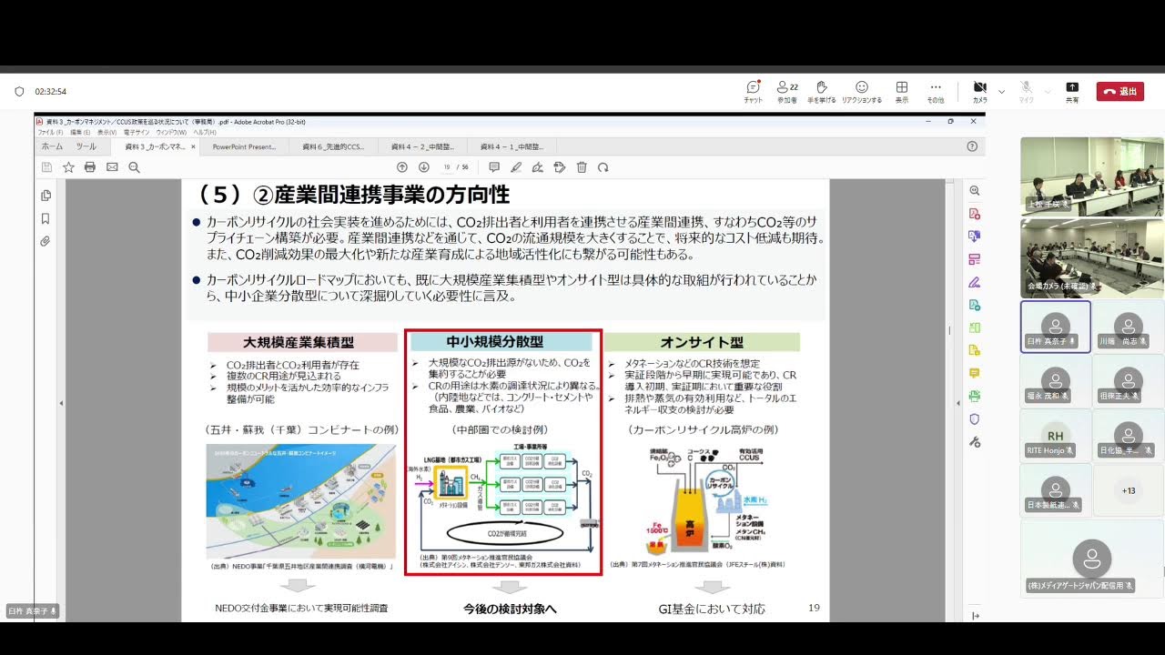Select the 福永 茂和 participant tile
The width and height of the screenshot is (1165, 655).
click(x=1056, y=381)
